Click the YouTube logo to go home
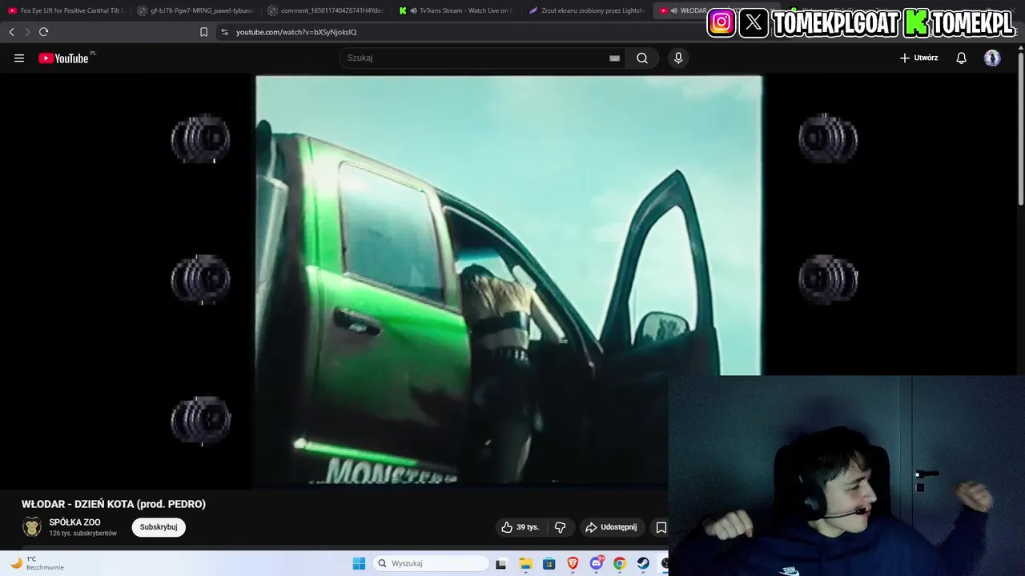Viewport: 1025px width, 576px height. [x=64, y=58]
